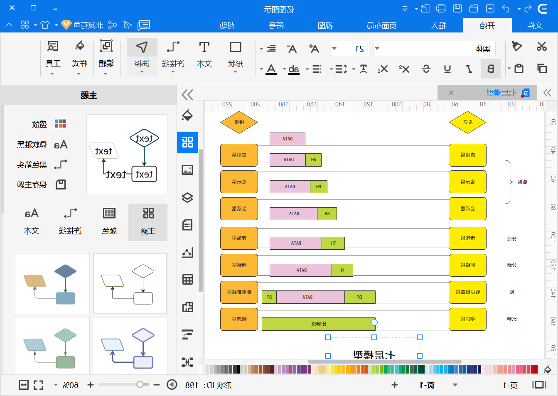The image size is (558, 396).
Task: Click the scissors cut icon in the ribbon
Action: 541,47
